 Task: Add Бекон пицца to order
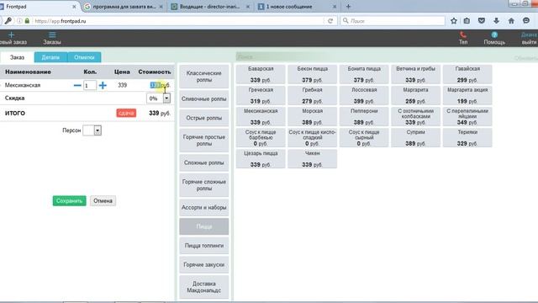pos(312,74)
